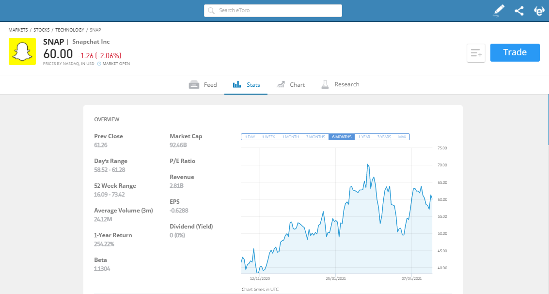
Task: Click the Research flask icon
Action: (325, 84)
